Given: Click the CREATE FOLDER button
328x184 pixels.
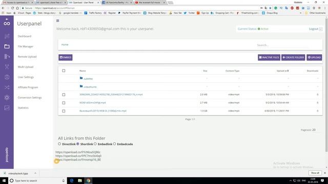Looking at the screenshot, I should point(293,57).
